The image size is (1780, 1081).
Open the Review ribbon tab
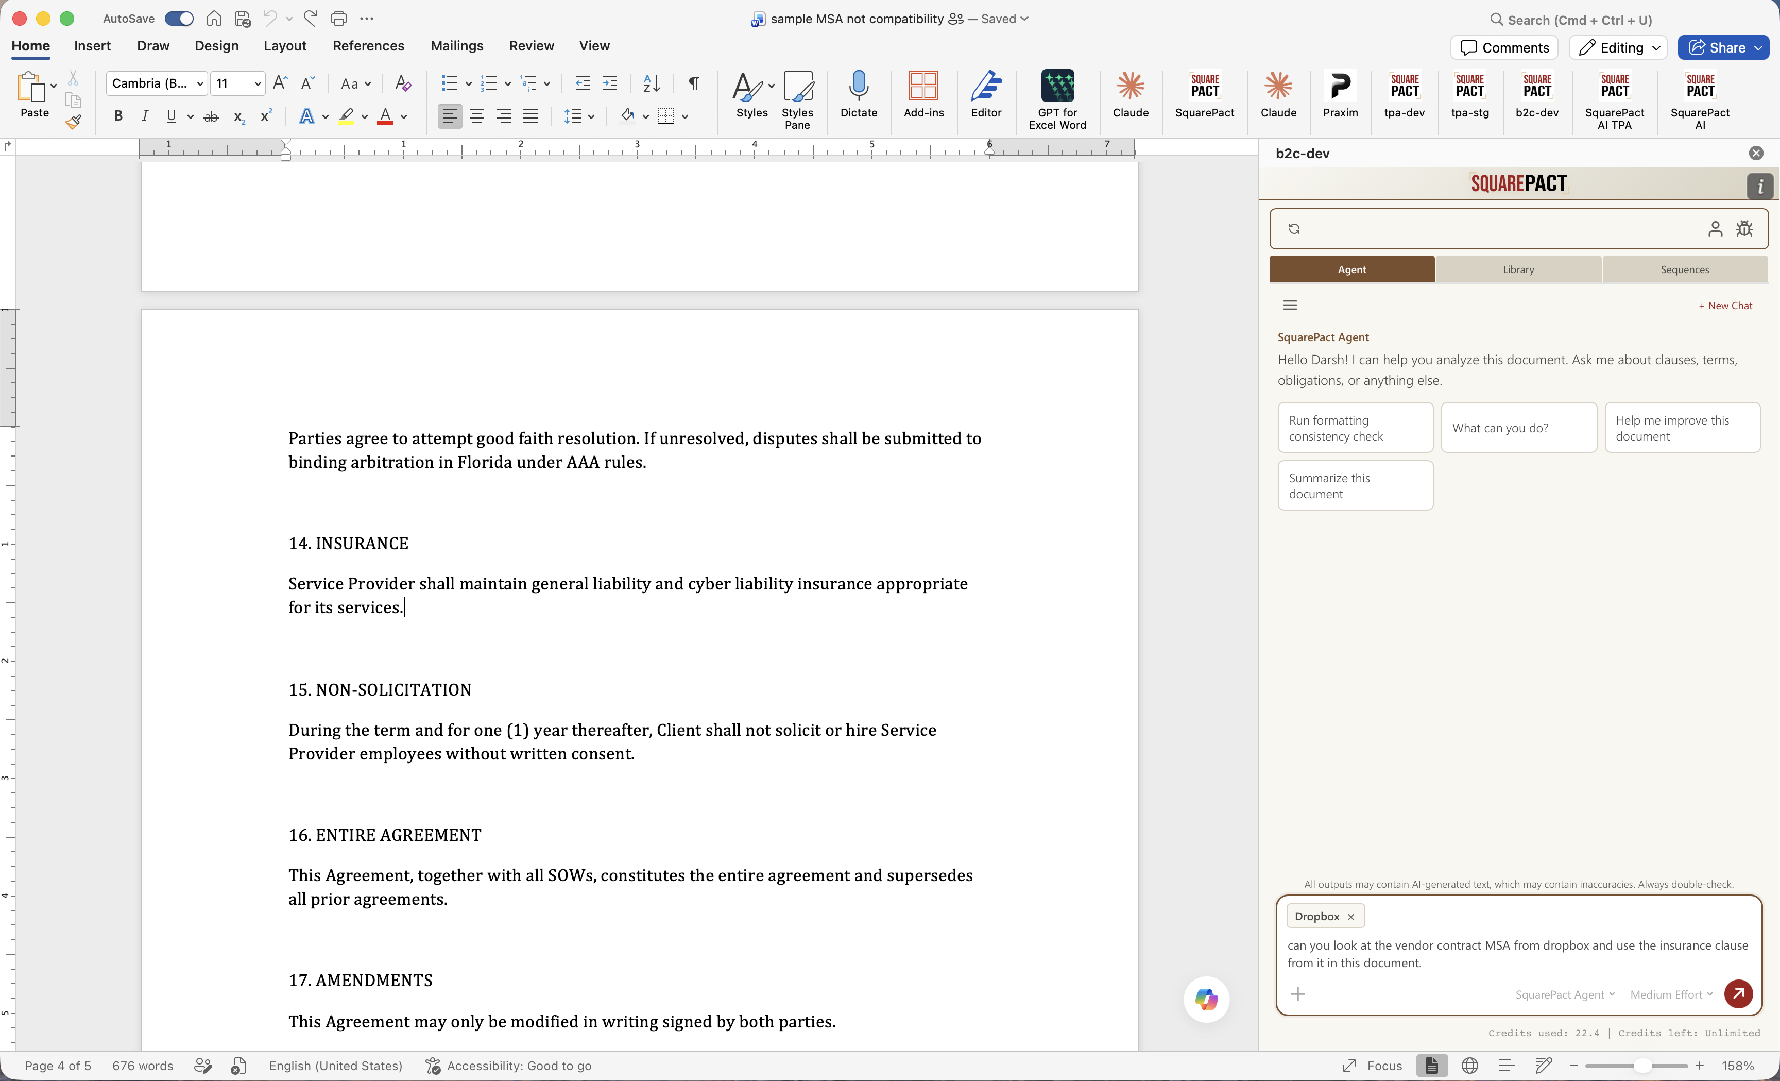point(531,45)
